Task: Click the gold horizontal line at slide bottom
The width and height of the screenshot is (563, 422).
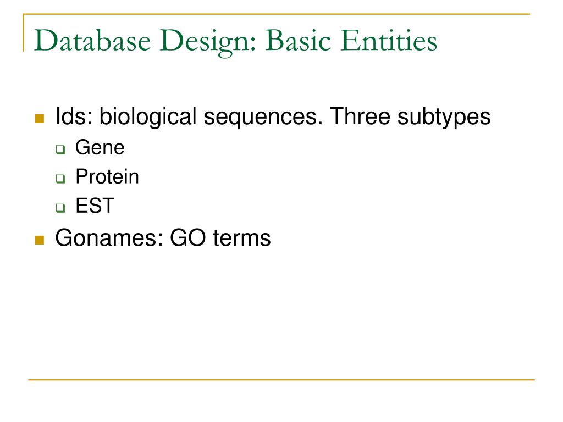Action: pos(281,380)
